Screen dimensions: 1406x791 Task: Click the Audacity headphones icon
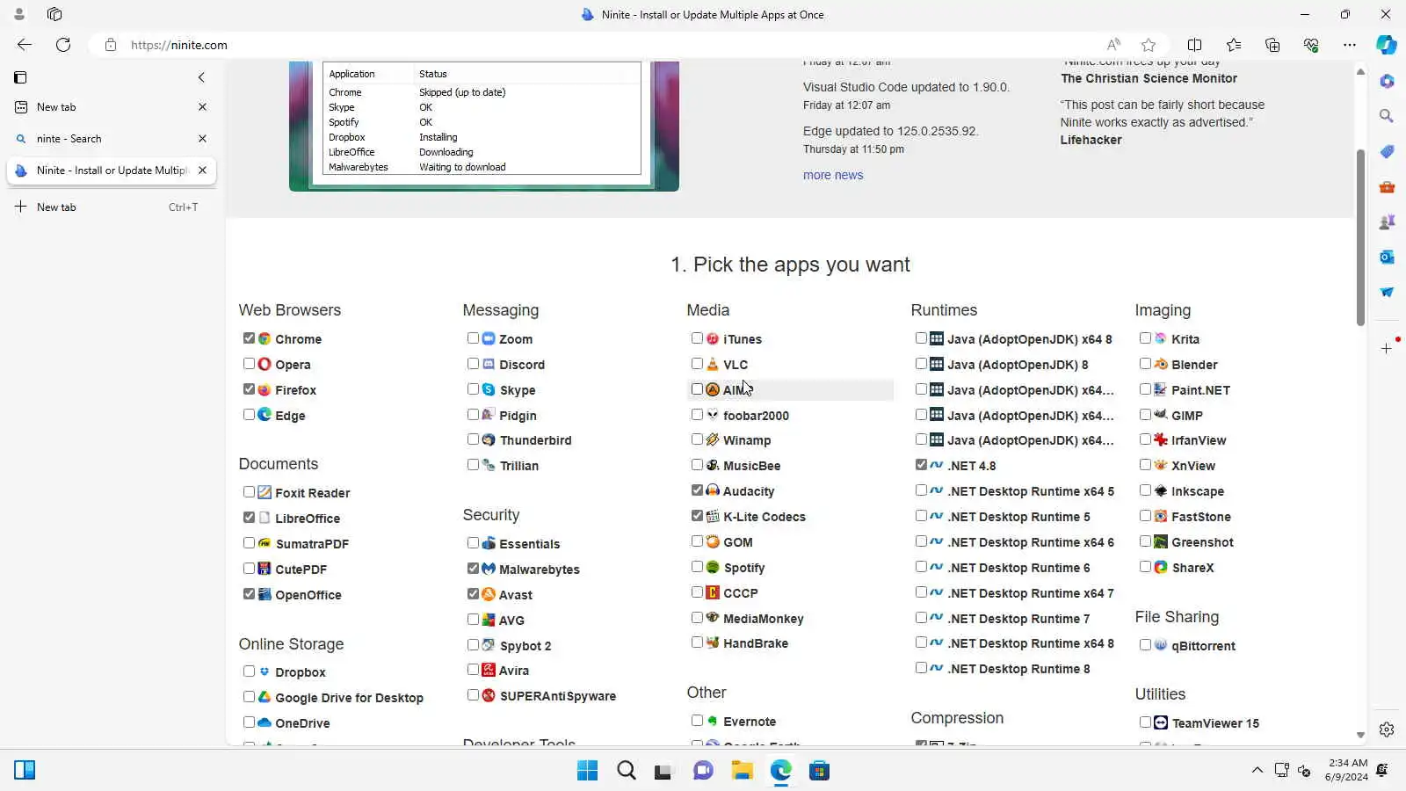coord(713,490)
